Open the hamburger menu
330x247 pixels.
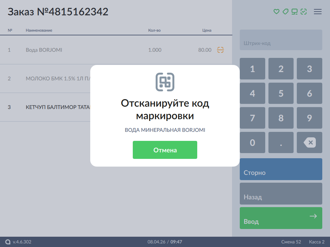(x=318, y=12)
